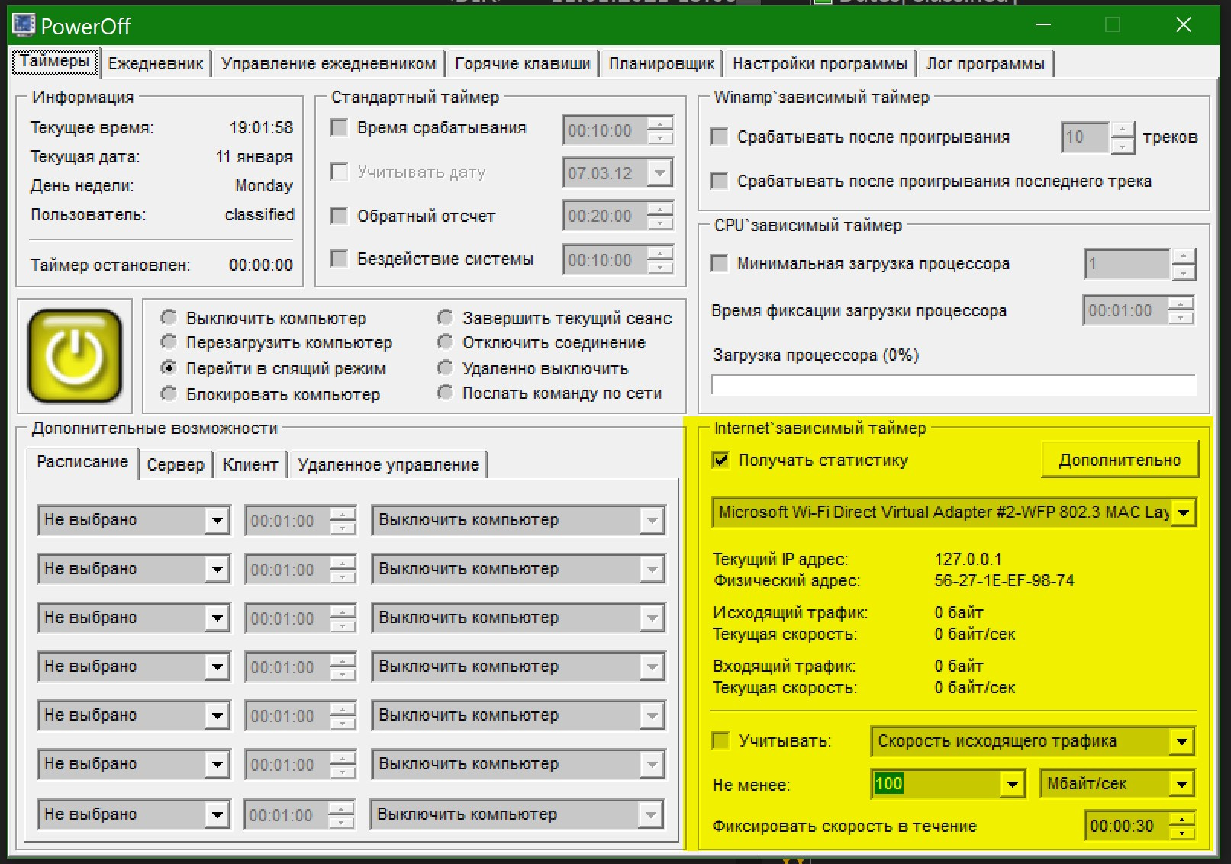
Task: Open the 07.03.12 date dropdown
Action: (x=659, y=173)
